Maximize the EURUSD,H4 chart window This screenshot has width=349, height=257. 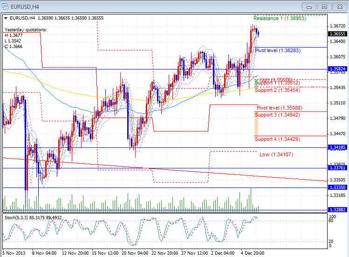pyautogui.click(x=324, y=7)
